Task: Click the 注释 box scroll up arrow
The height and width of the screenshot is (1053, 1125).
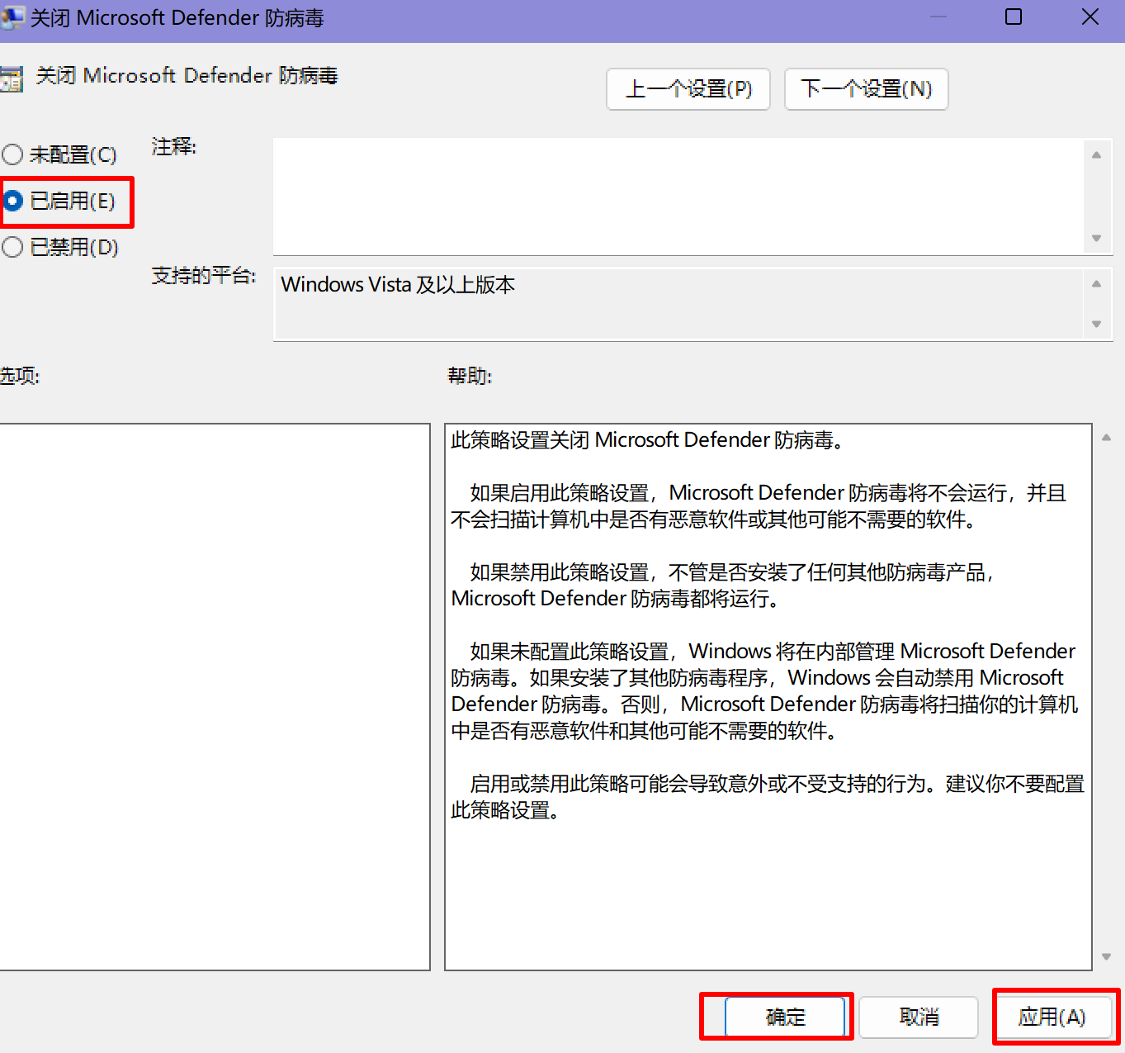Action: (1096, 154)
